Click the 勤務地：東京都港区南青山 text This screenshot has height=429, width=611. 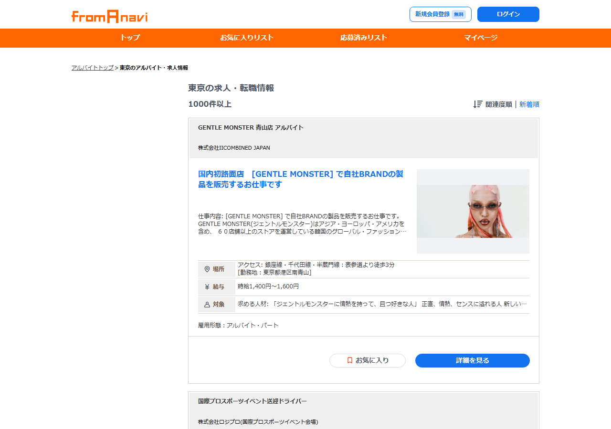pos(274,273)
